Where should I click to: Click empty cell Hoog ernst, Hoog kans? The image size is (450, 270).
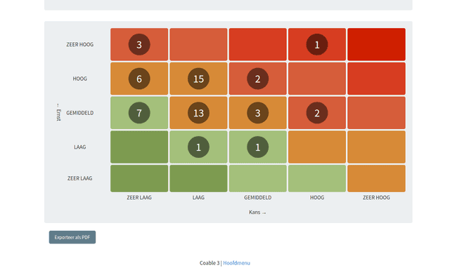(x=317, y=79)
